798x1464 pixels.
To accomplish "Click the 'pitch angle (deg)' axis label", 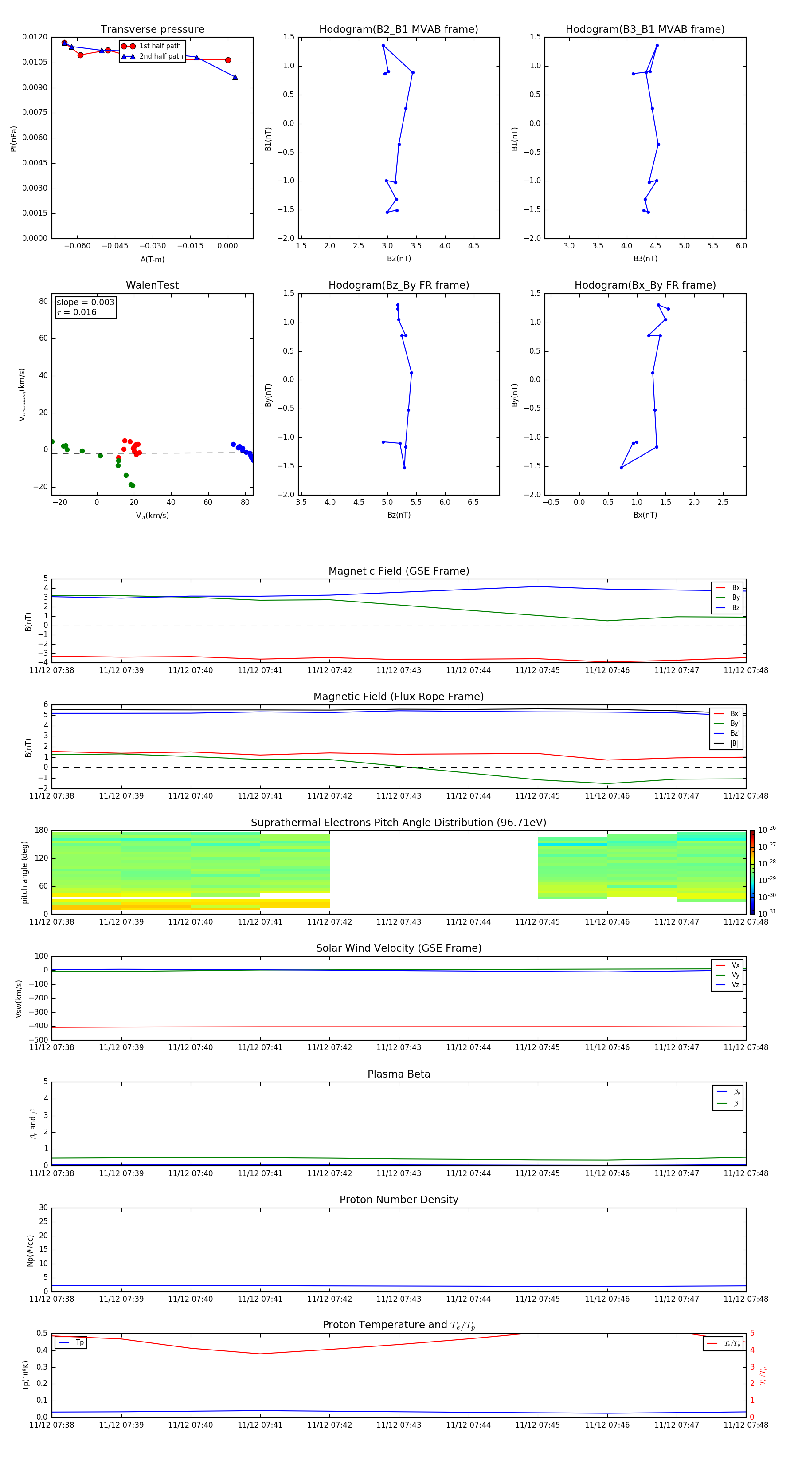I will (x=24, y=872).
